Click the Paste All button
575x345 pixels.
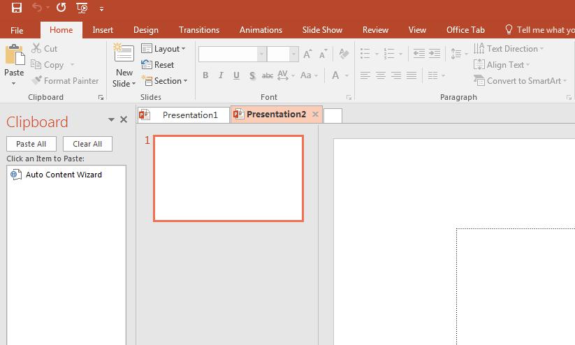tap(31, 144)
